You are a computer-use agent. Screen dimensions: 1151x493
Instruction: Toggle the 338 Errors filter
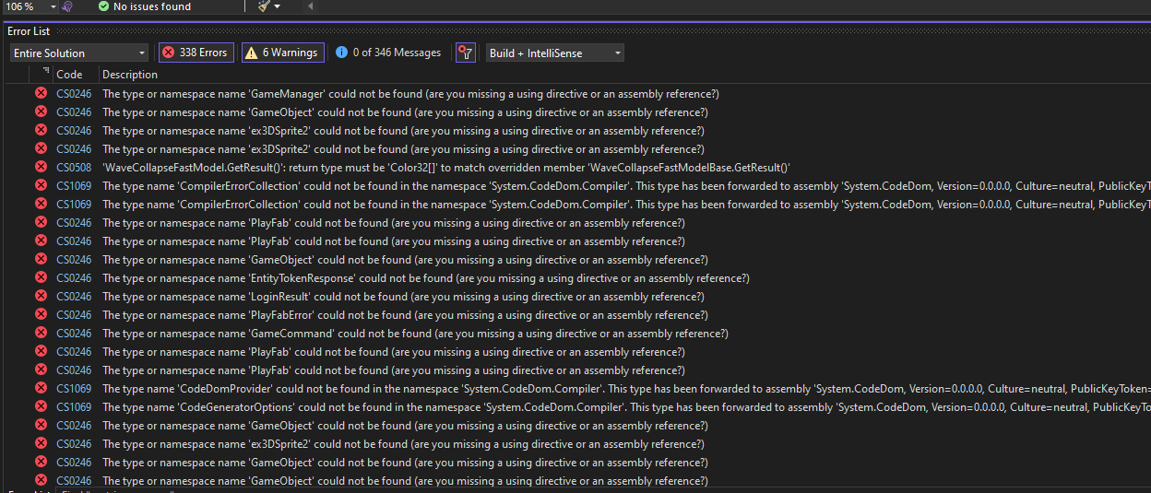pos(195,53)
